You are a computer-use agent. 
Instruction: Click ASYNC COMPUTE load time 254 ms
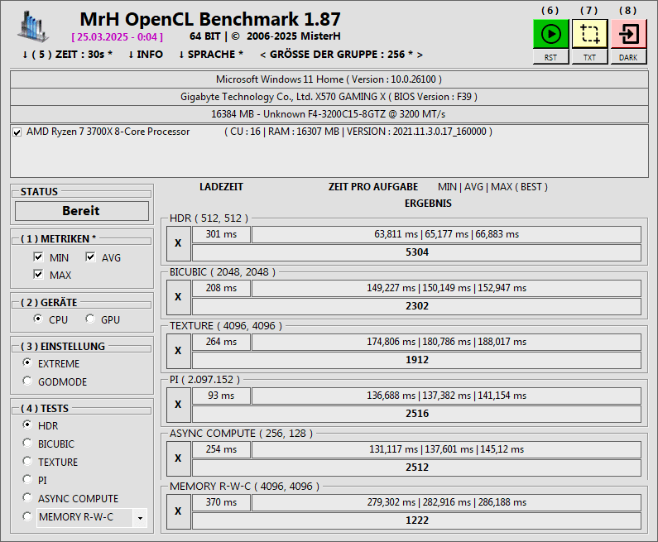click(221, 449)
